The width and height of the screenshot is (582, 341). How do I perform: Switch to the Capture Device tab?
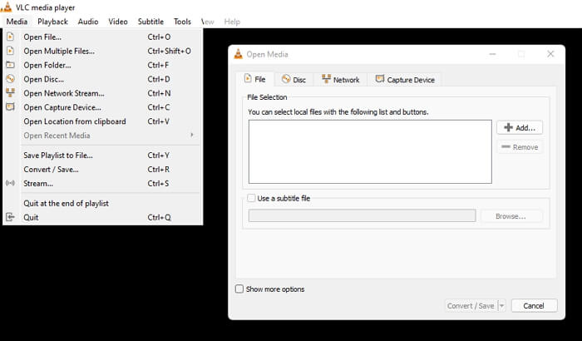click(x=405, y=80)
